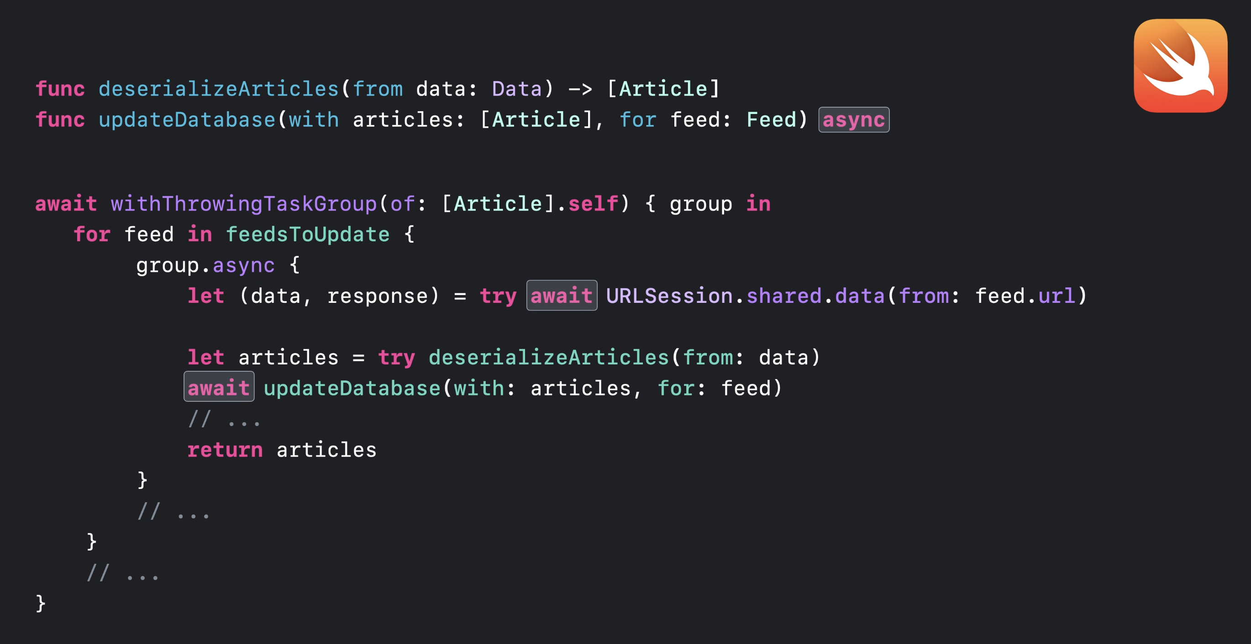Click the self keyword after [Article]

pos(593,204)
